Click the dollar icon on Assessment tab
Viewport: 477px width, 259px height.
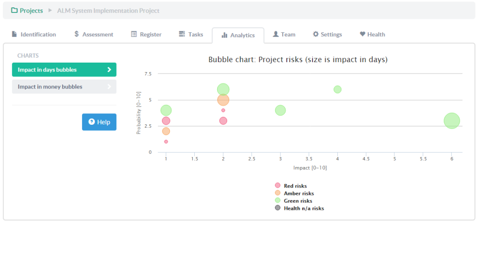77,34
